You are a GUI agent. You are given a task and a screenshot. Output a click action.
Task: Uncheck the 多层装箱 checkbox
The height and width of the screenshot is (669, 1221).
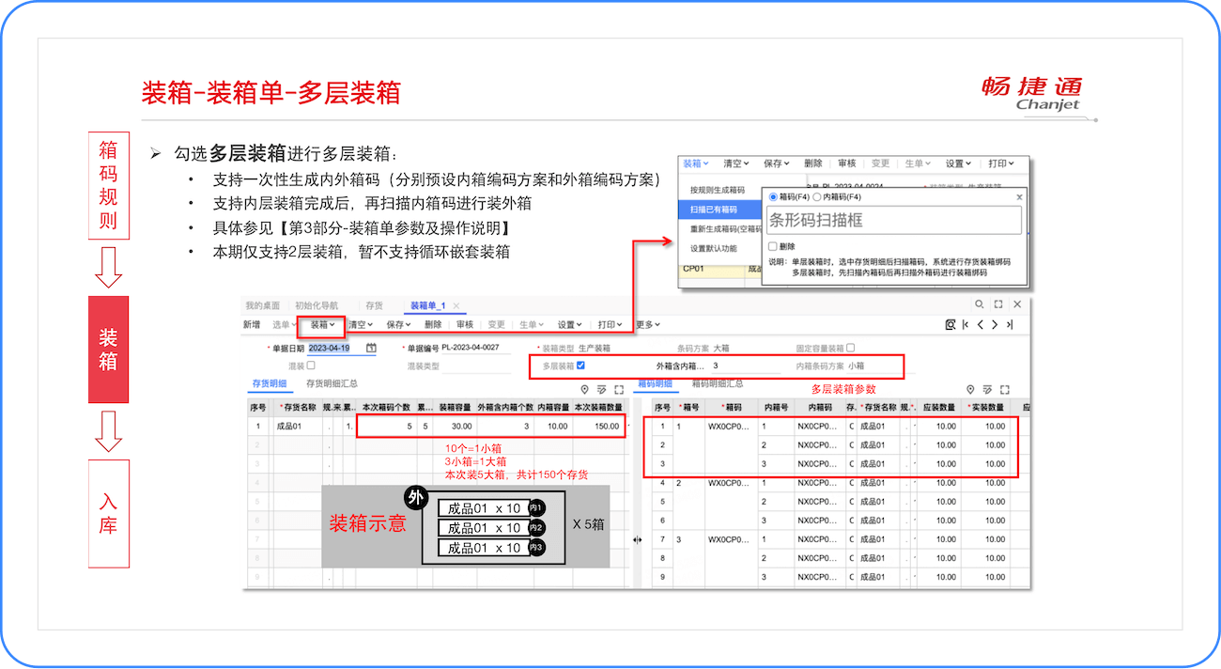click(580, 366)
